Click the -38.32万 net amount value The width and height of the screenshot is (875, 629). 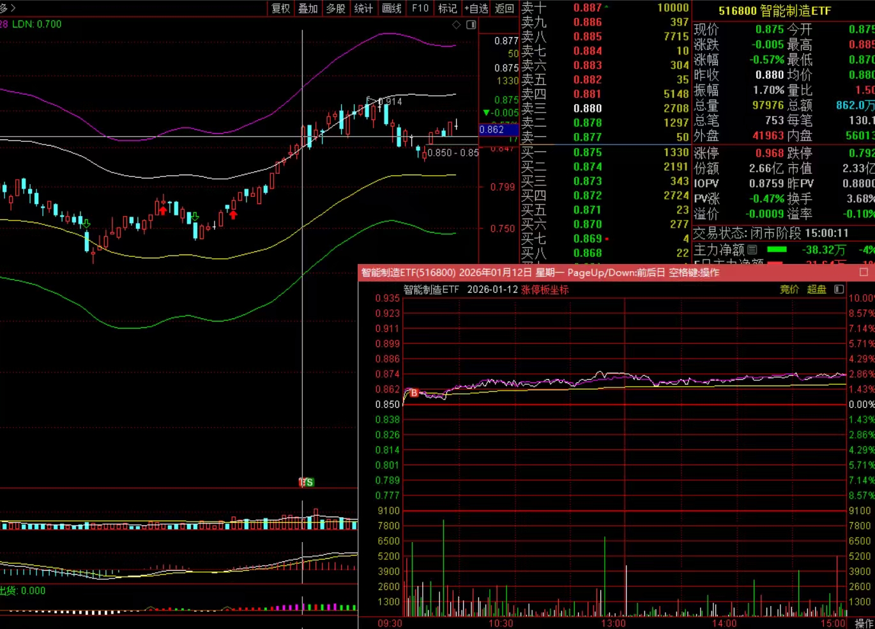click(x=824, y=250)
